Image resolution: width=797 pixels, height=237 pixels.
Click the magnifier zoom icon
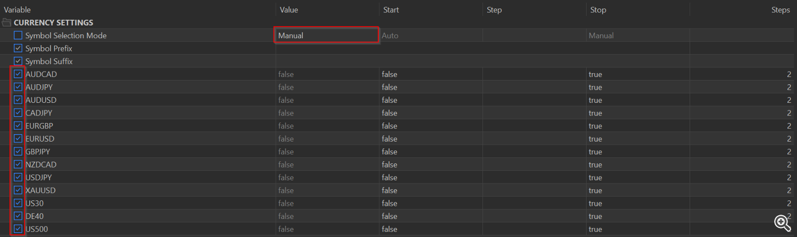point(782,223)
